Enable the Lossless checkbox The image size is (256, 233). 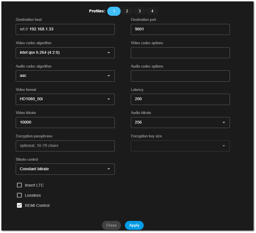click(x=19, y=195)
